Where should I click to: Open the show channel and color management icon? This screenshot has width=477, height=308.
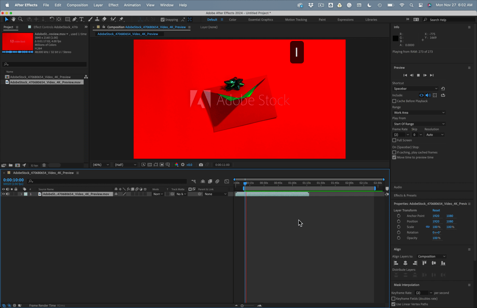[176, 165]
